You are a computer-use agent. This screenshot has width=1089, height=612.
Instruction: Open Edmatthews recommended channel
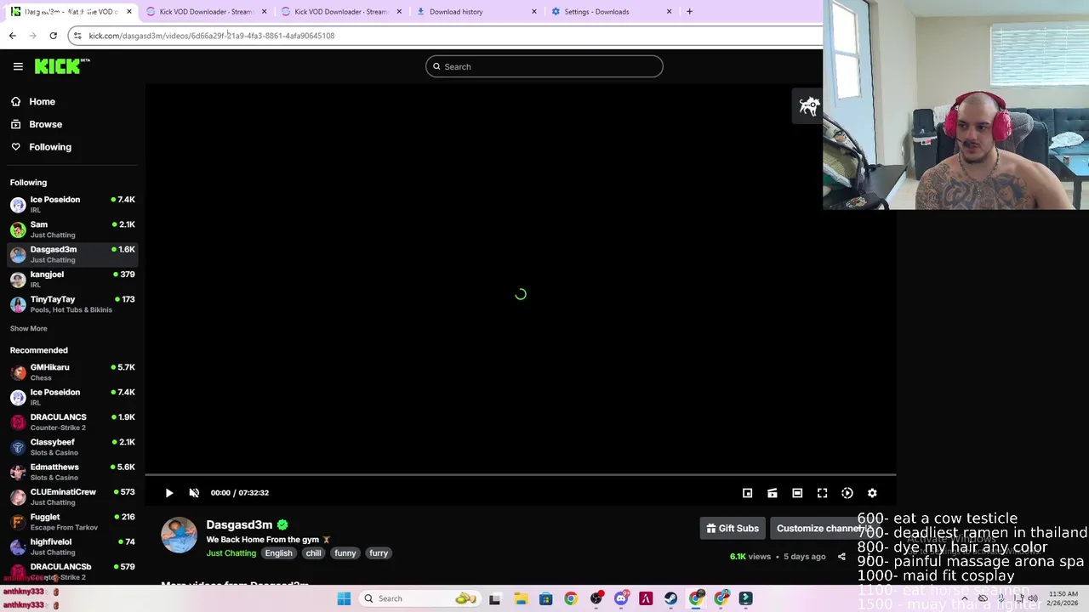pyautogui.click(x=72, y=472)
